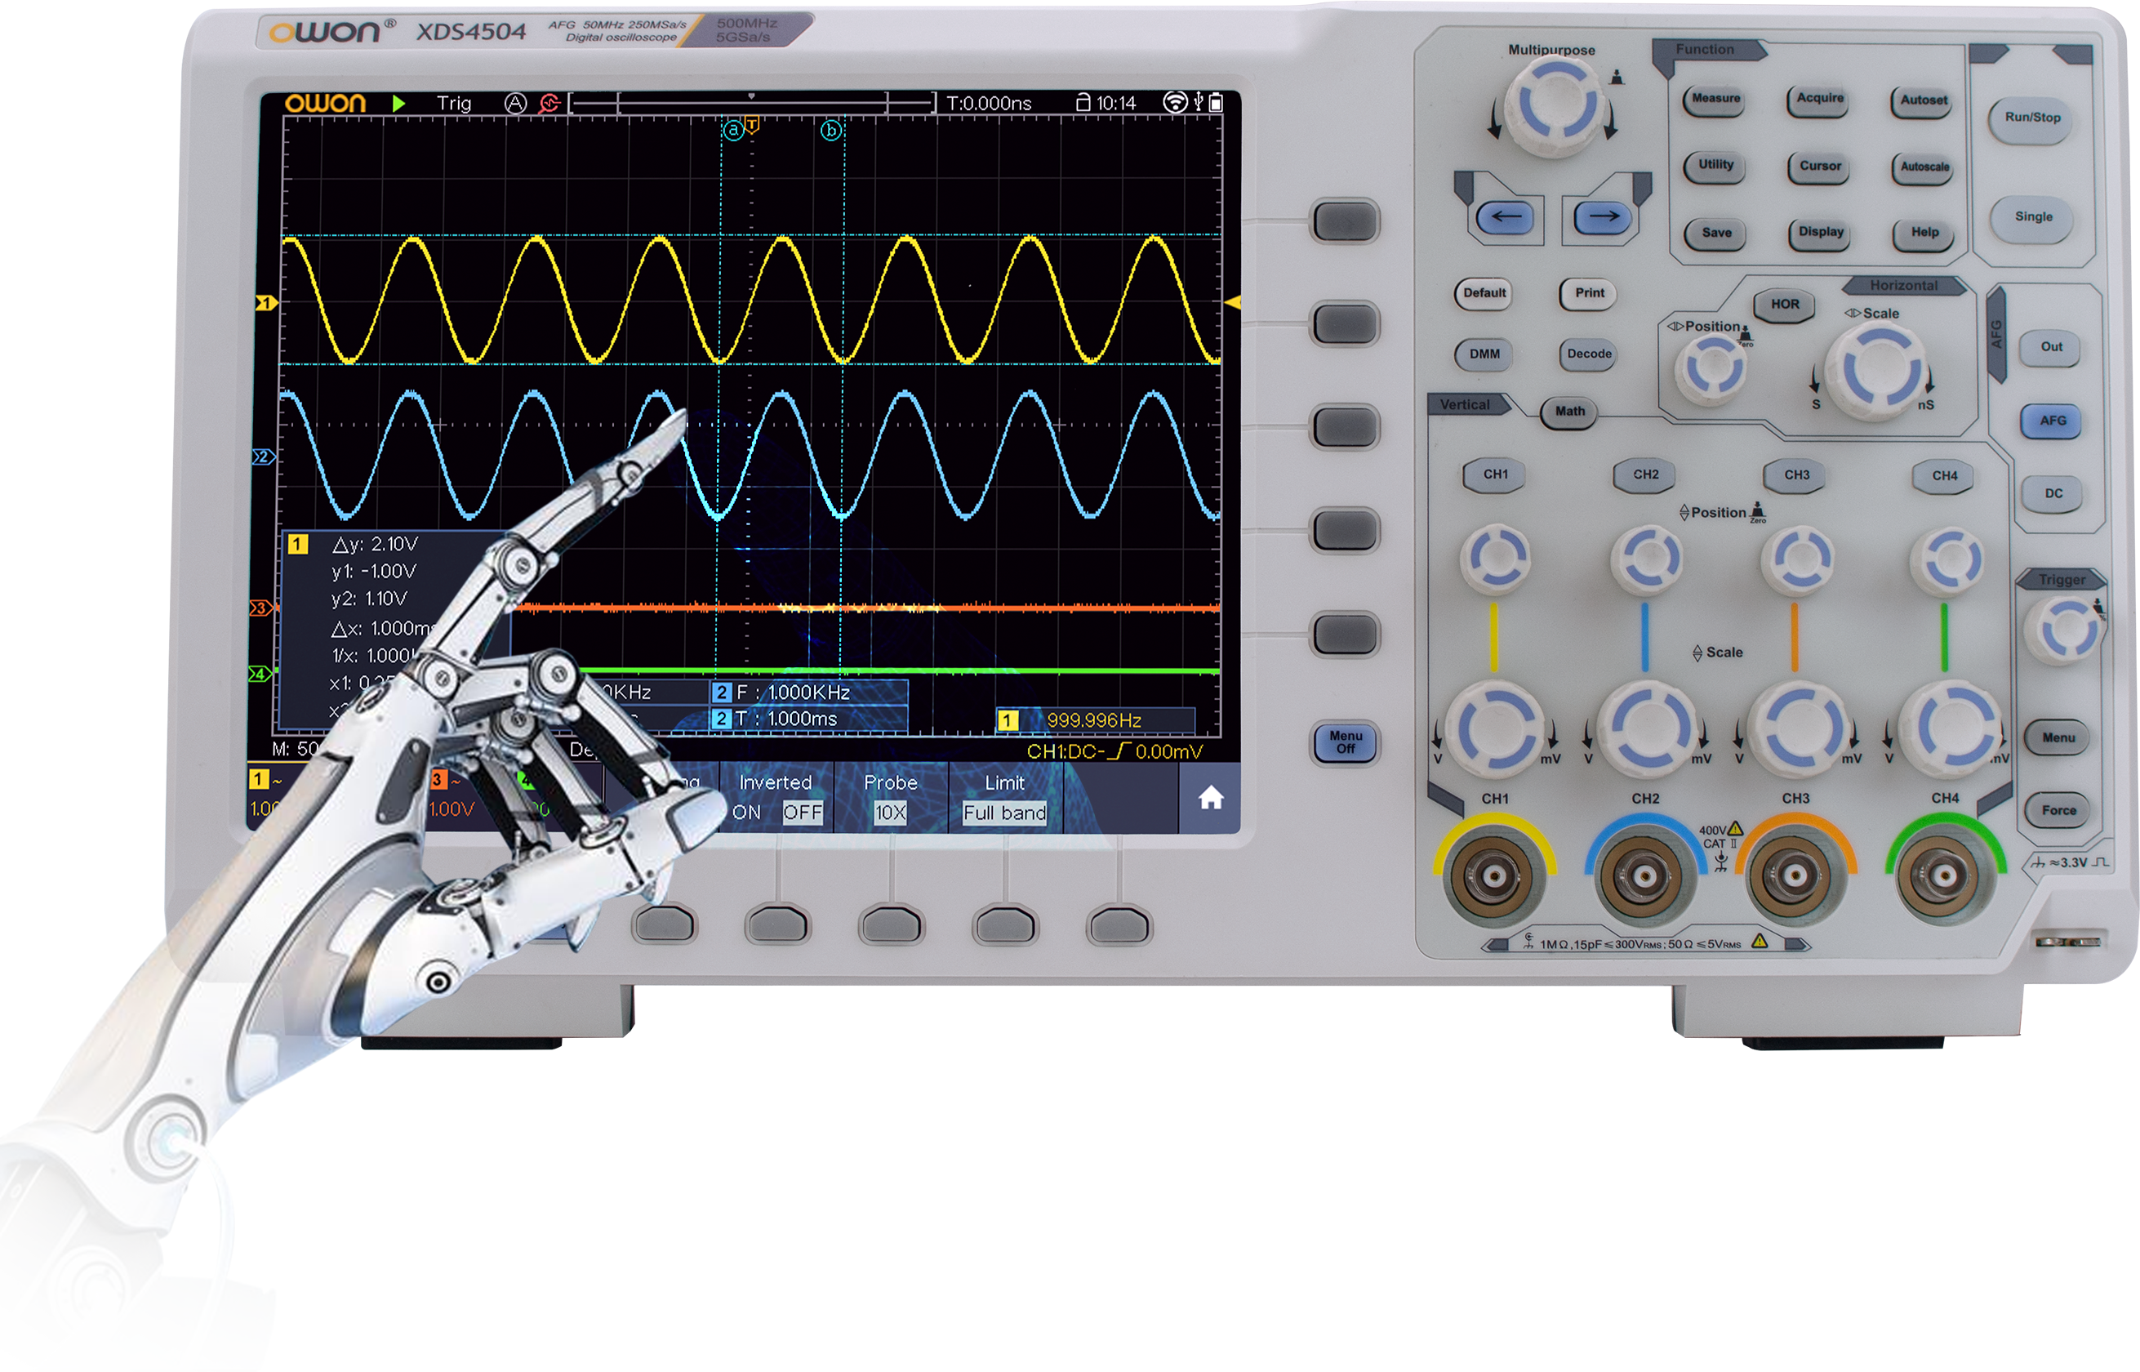Click the DMM multimeter button
Viewport: 2140px width, 1372px height.
click(x=1484, y=354)
